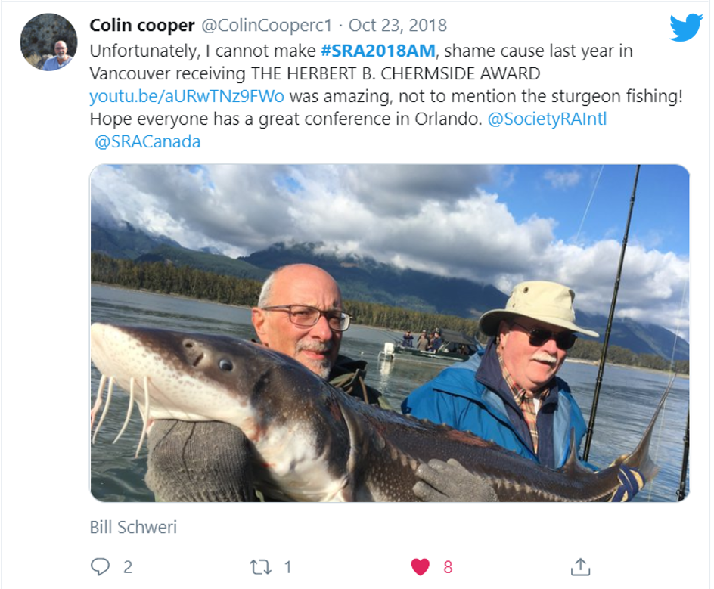
Task: Click the Oct 23, 2018 timestamp
Action: point(398,25)
